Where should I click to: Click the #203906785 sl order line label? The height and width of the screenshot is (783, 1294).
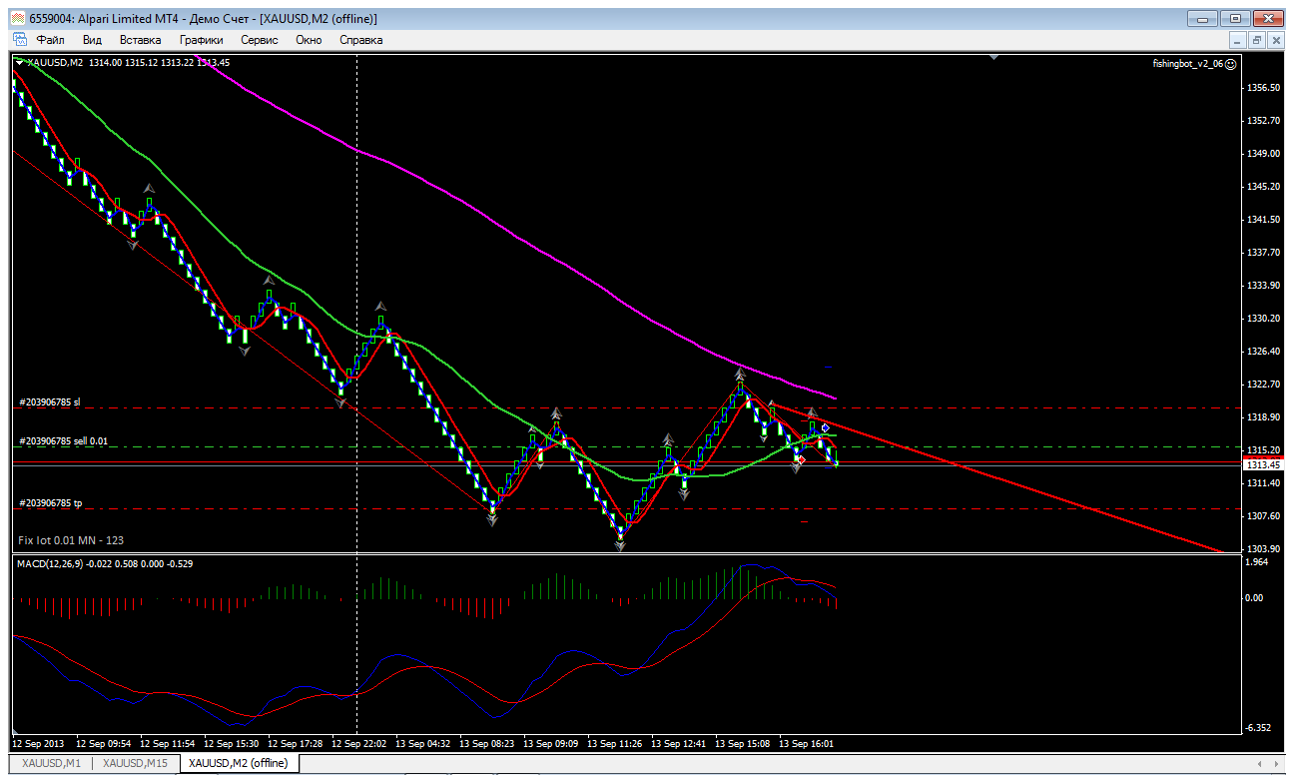coord(49,401)
